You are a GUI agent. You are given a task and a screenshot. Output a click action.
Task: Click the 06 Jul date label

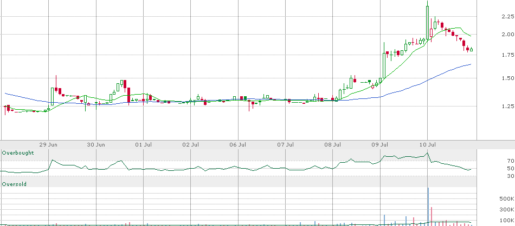[239, 145]
